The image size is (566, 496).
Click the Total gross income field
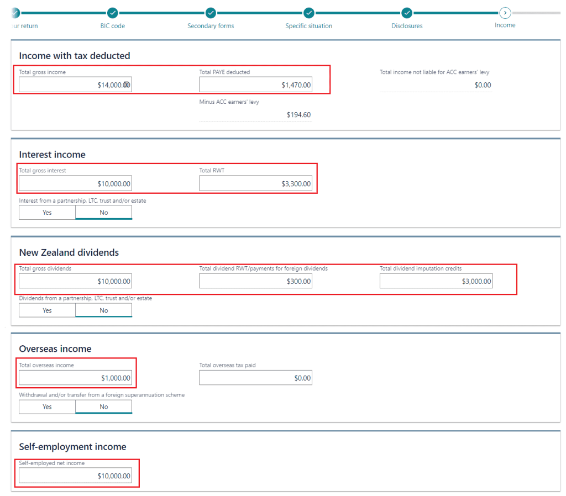[x=75, y=85]
